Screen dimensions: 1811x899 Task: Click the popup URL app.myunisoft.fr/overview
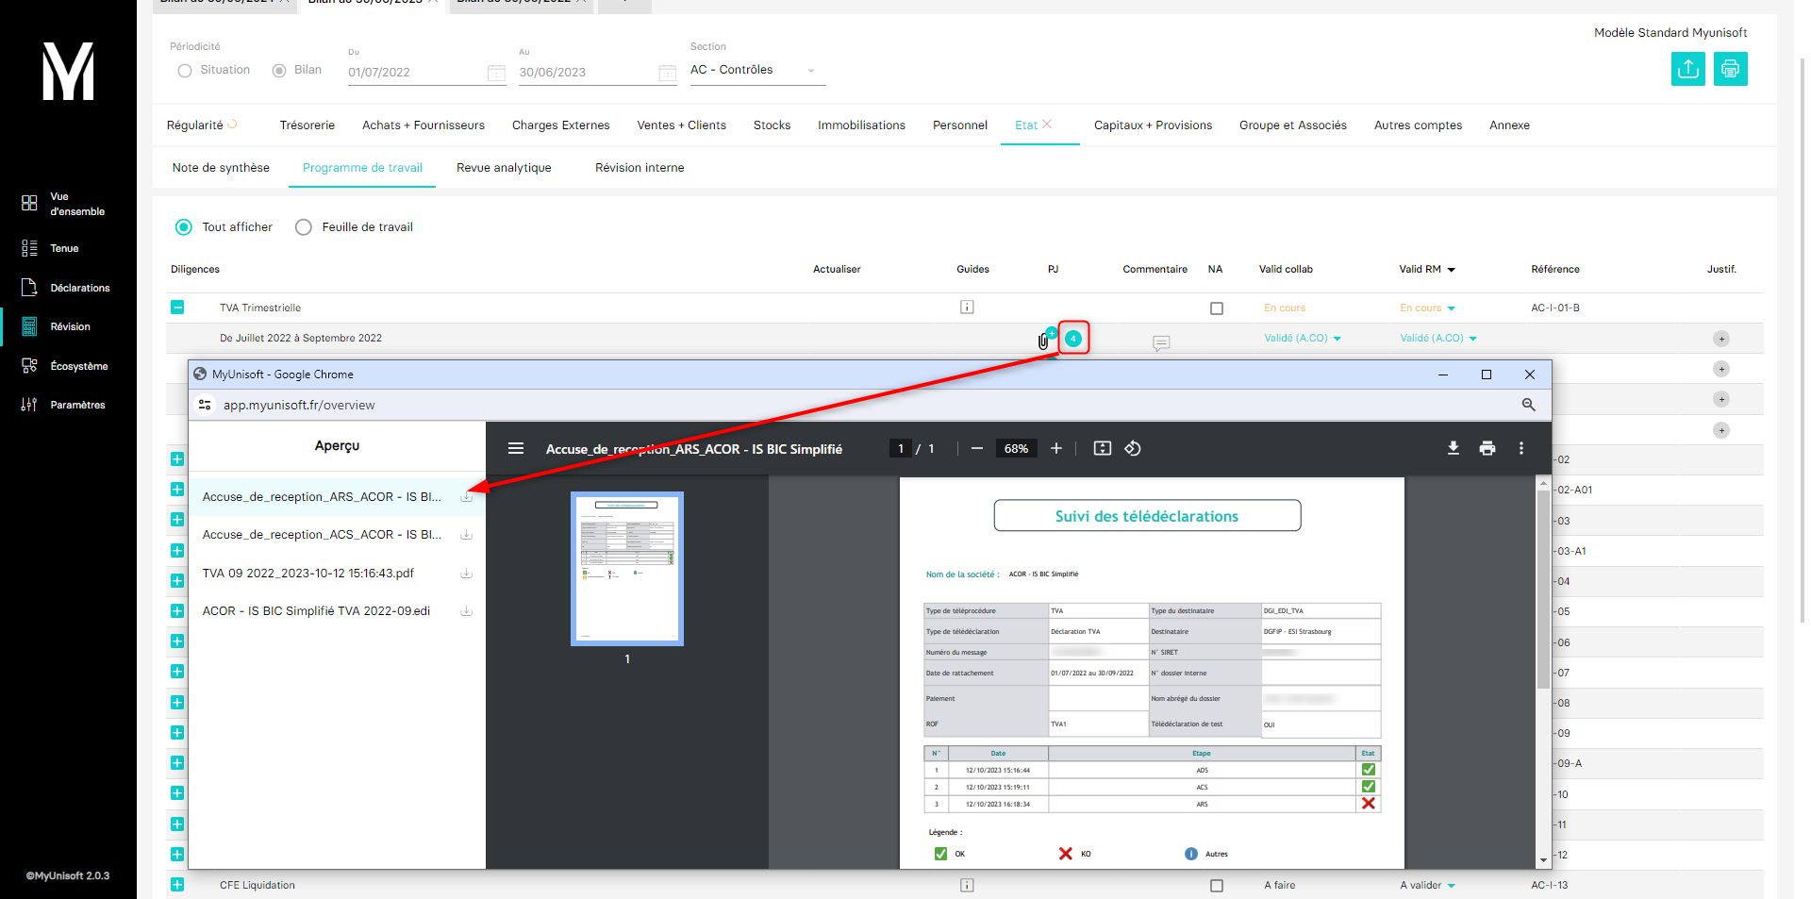click(299, 405)
